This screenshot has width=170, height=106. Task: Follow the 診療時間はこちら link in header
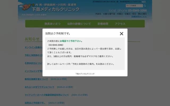(x=139, y=16)
